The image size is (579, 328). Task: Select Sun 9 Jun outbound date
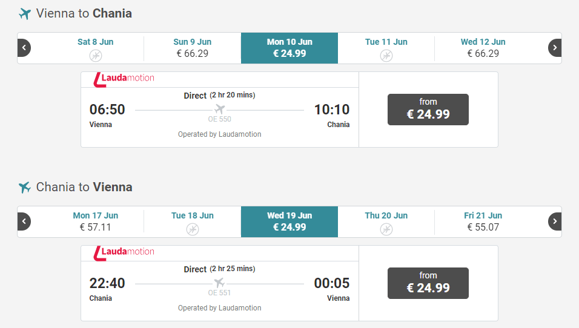point(193,48)
